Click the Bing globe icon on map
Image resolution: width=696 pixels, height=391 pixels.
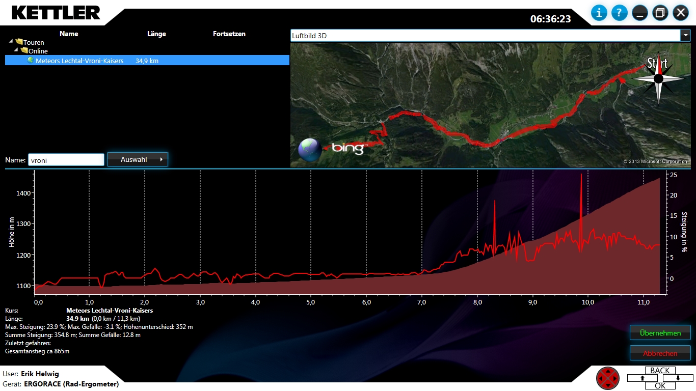click(x=310, y=150)
